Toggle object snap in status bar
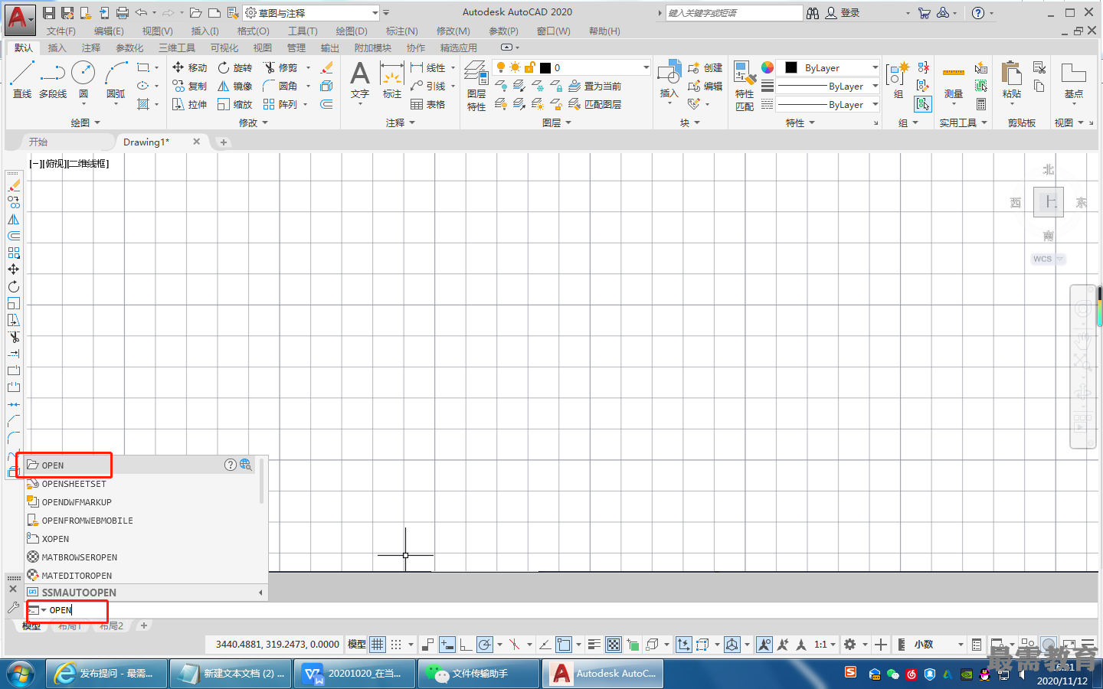1103x689 pixels. click(564, 645)
